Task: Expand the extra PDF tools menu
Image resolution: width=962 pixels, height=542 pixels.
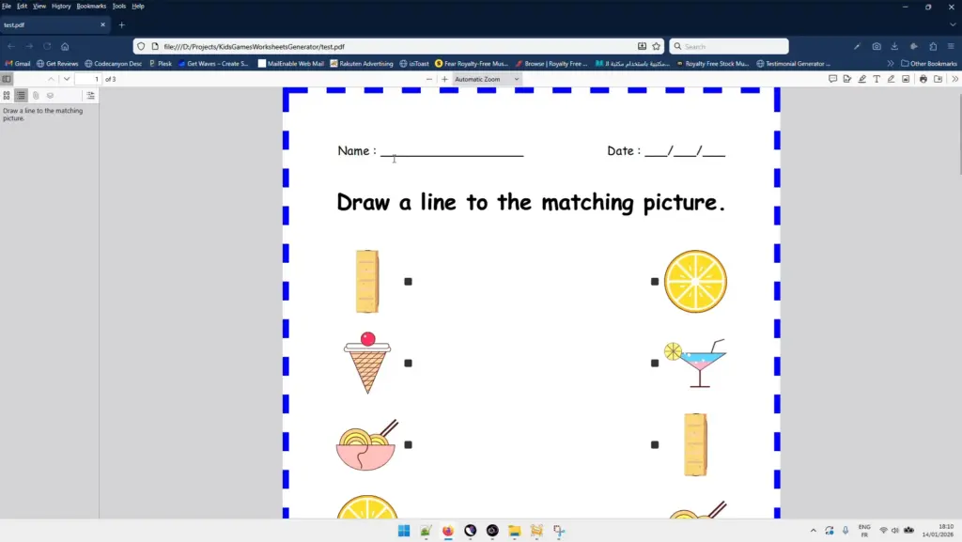Action: coord(954,79)
